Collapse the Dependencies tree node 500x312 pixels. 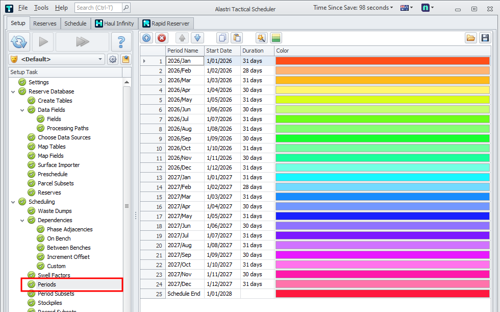pos(22,220)
